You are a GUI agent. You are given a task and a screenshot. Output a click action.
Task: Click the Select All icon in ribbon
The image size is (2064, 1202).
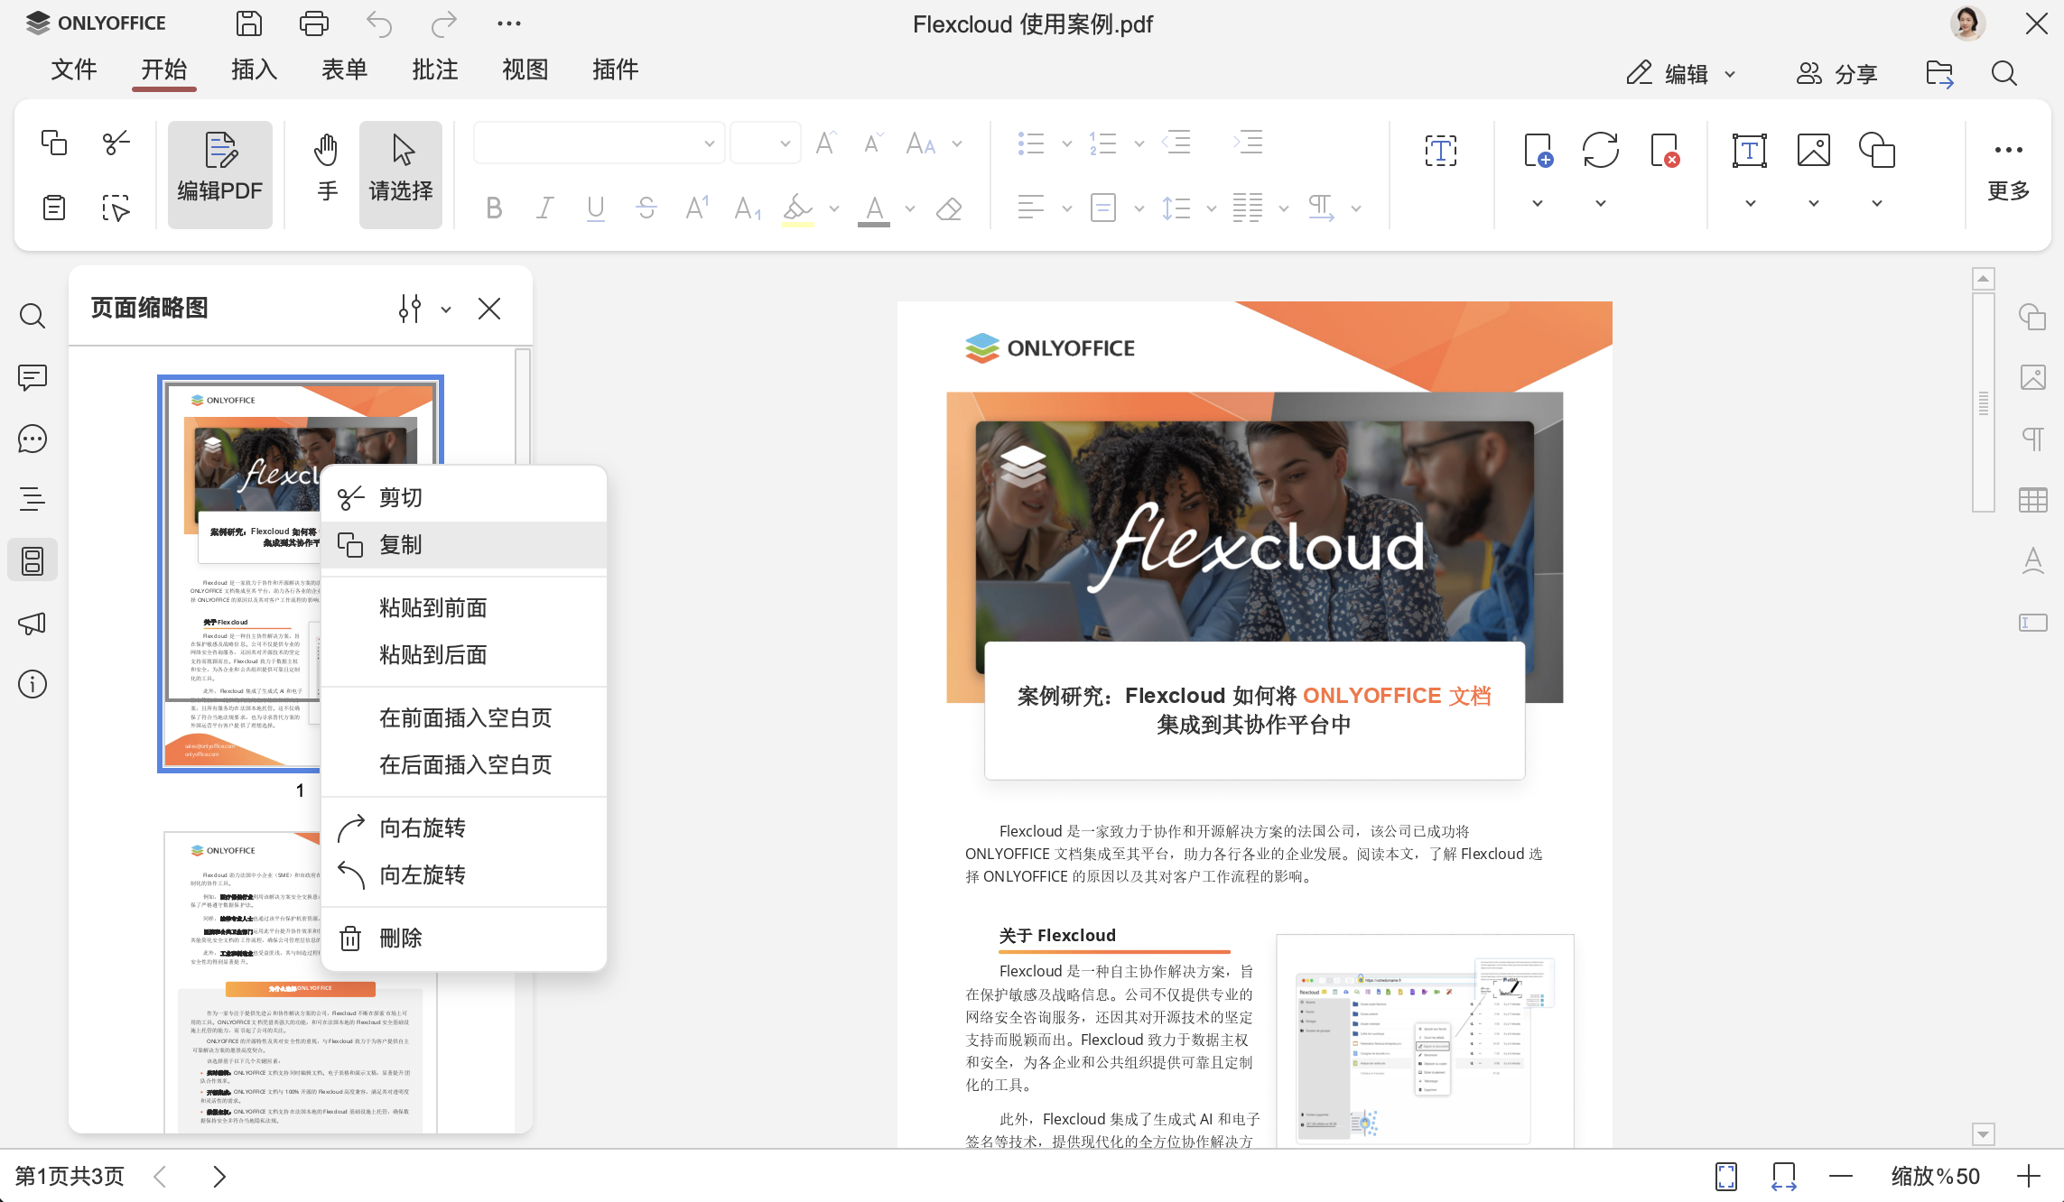pyautogui.click(x=116, y=208)
